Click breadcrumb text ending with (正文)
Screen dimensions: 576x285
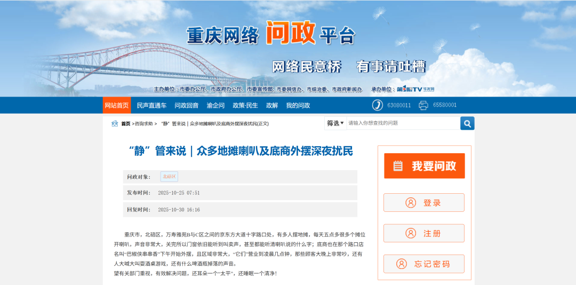coord(215,124)
